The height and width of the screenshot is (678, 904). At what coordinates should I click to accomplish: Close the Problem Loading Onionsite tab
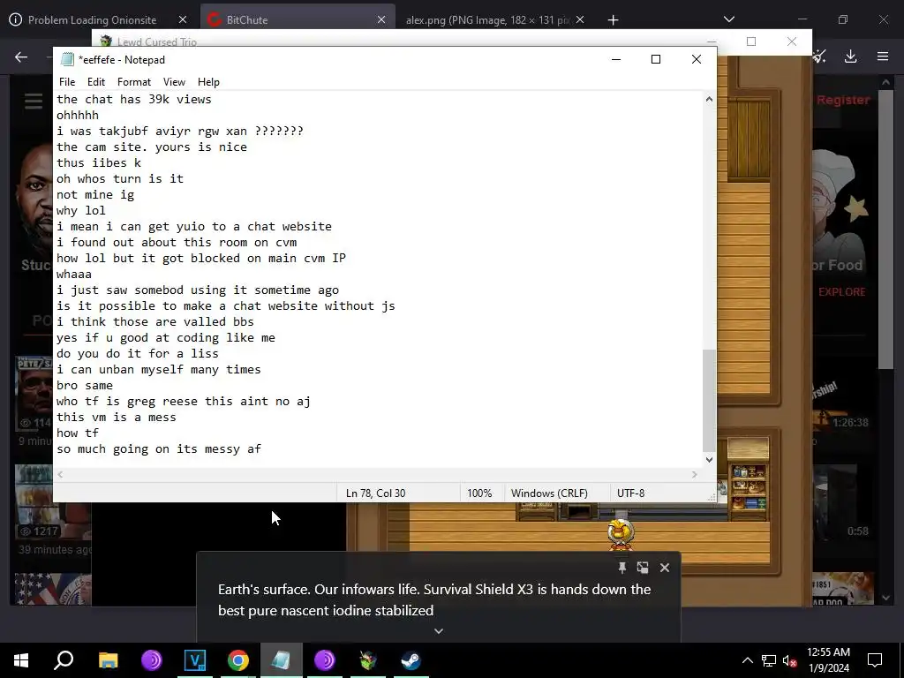pos(182,19)
